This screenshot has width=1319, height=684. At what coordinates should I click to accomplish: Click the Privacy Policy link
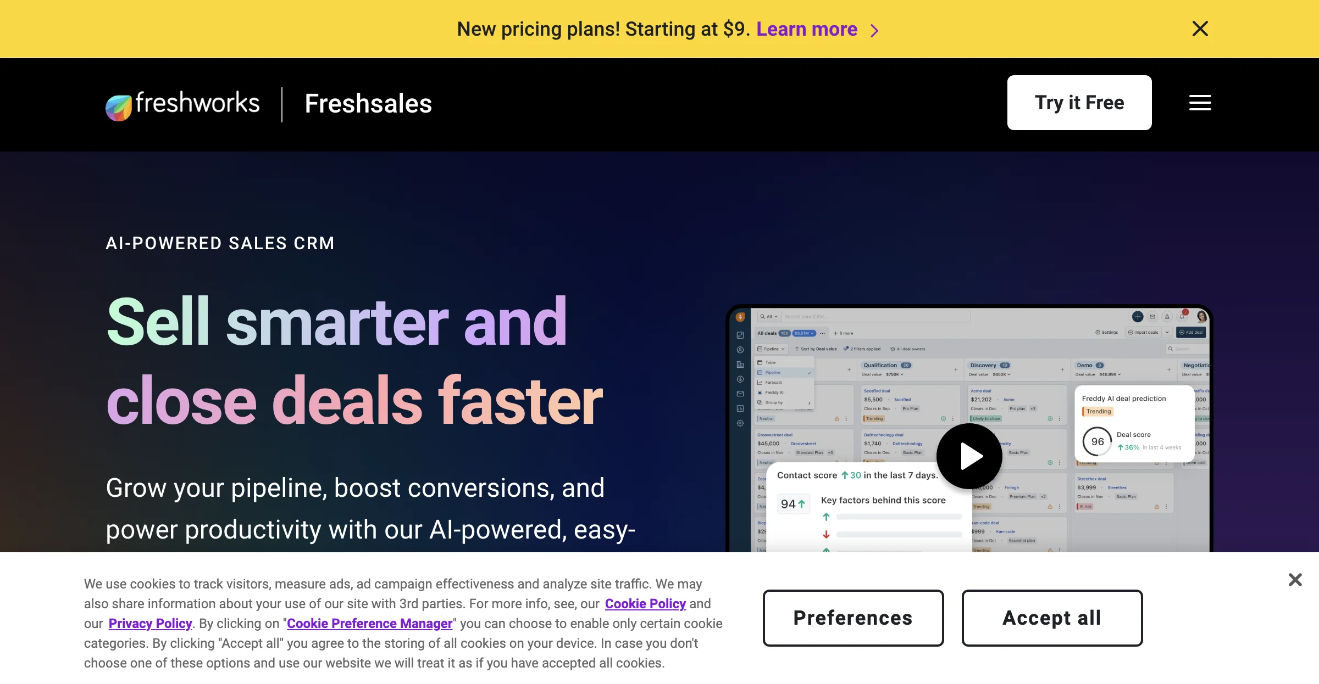(x=150, y=623)
